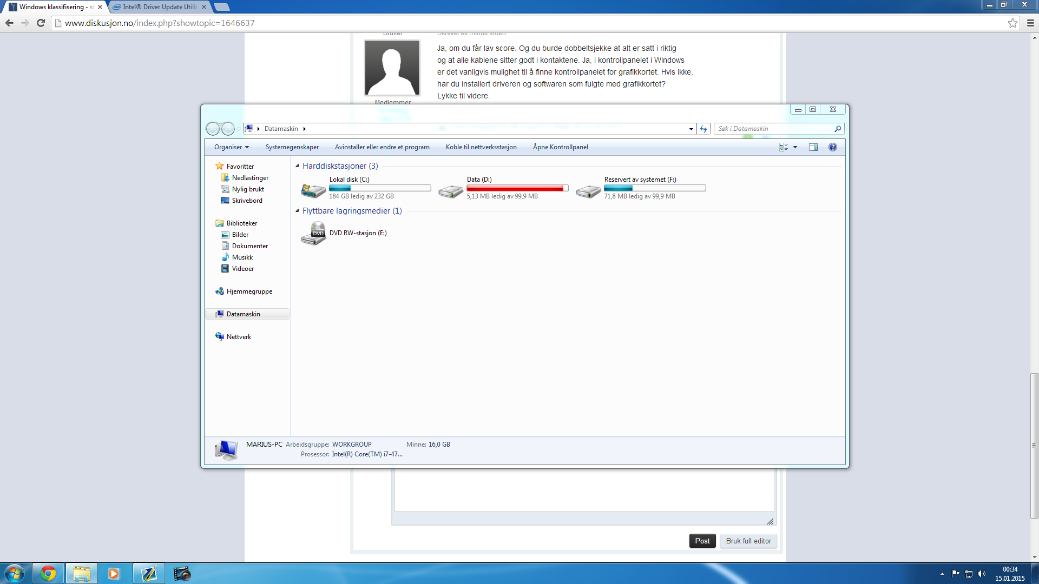The width and height of the screenshot is (1039, 584).
Task: Open the Organiser dropdown menu
Action: pos(232,147)
